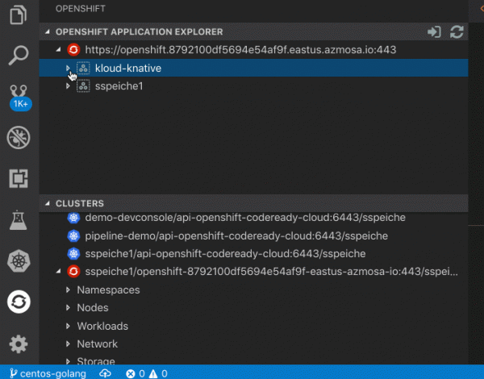Collapse the OpenShift cluster URL node
Image resolution: width=484 pixels, height=379 pixels.
pos(57,50)
